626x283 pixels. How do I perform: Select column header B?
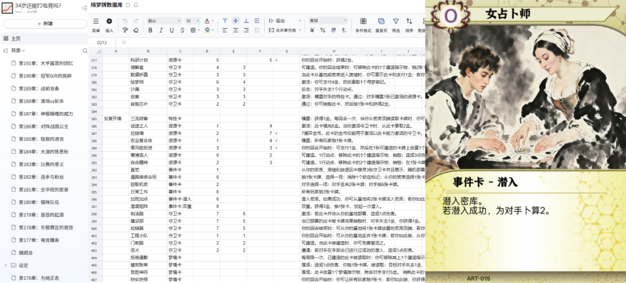point(148,51)
